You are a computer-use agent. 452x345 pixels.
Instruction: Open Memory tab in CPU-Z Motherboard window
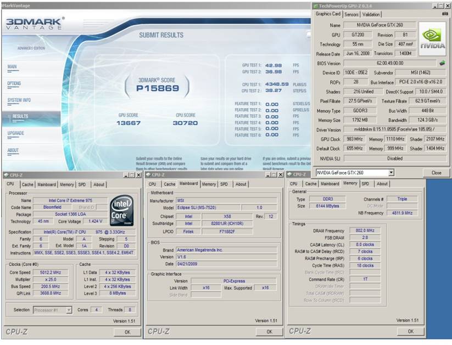click(x=209, y=184)
